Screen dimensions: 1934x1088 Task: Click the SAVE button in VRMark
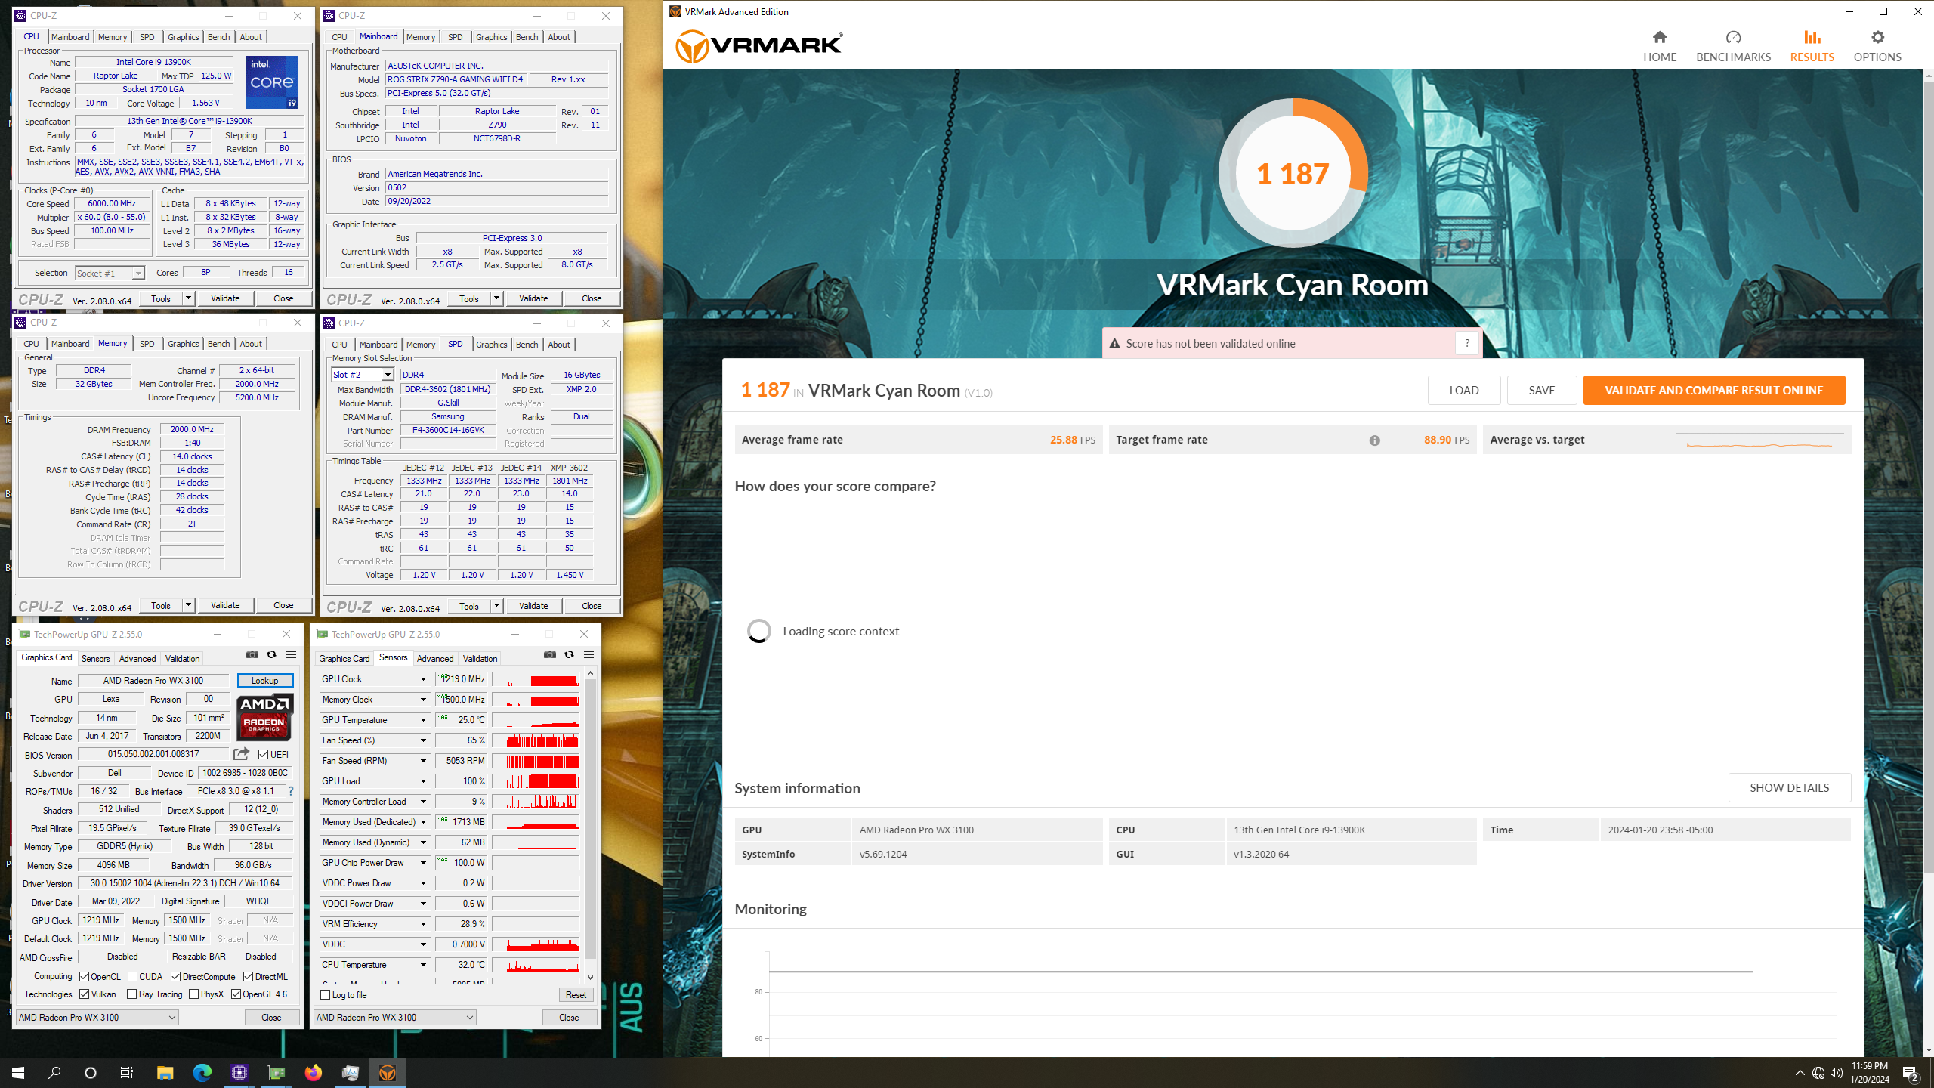point(1541,390)
